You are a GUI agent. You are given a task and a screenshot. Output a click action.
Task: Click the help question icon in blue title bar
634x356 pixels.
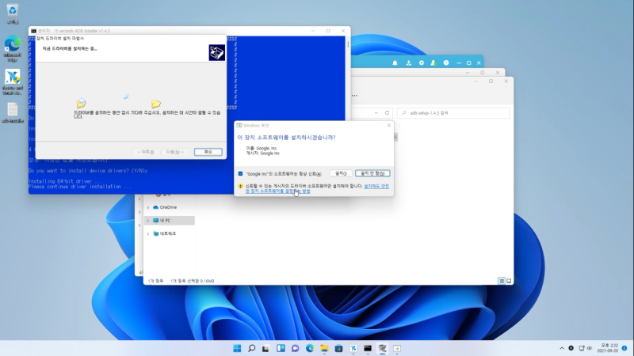446,63
